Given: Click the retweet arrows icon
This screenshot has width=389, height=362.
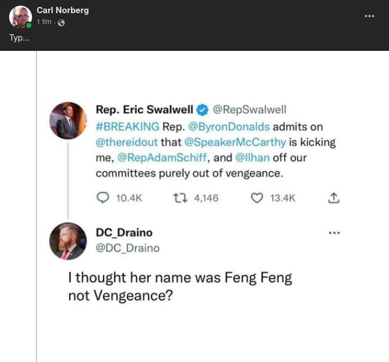Looking at the screenshot, I should click(178, 198).
